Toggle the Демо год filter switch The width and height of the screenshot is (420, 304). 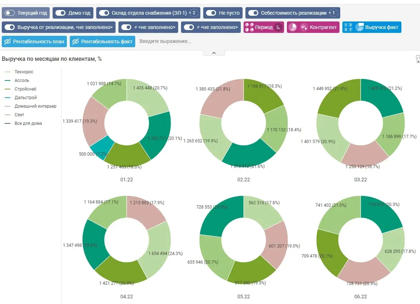(x=60, y=13)
